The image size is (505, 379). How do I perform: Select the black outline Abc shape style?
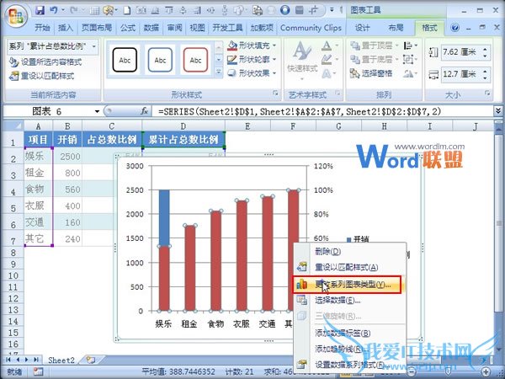pyautogui.click(x=125, y=60)
